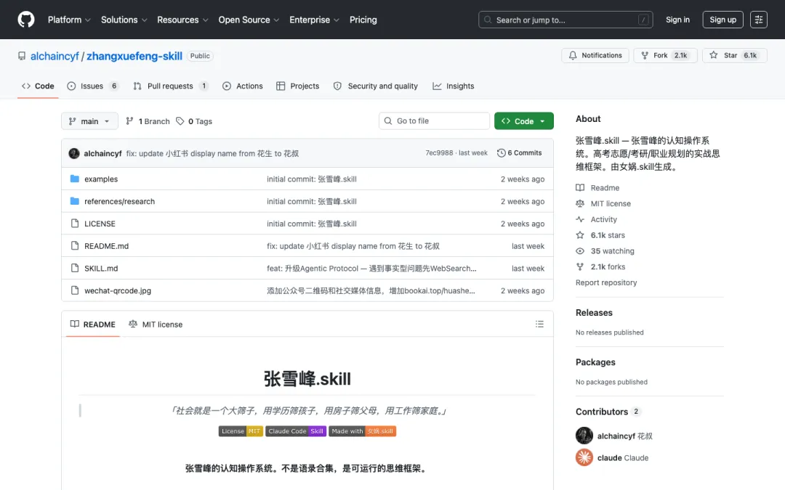Click the alchaincyf commit author avatar
This screenshot has width=785, height=490.
tap(74, 153)
